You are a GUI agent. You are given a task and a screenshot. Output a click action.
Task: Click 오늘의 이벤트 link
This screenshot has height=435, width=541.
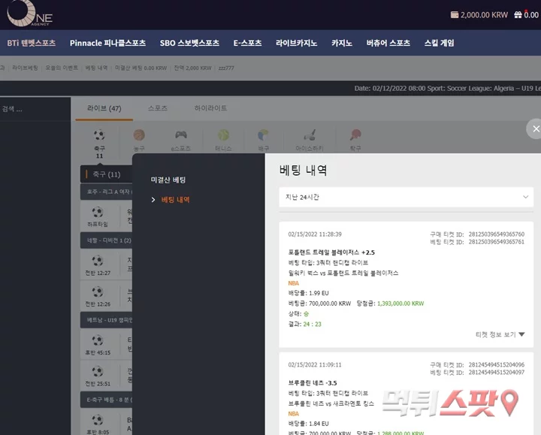pyautogui.click(x=62, y=68)
